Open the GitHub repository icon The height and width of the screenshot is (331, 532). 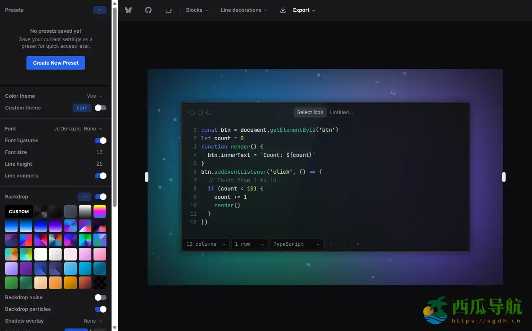point(148,10)
